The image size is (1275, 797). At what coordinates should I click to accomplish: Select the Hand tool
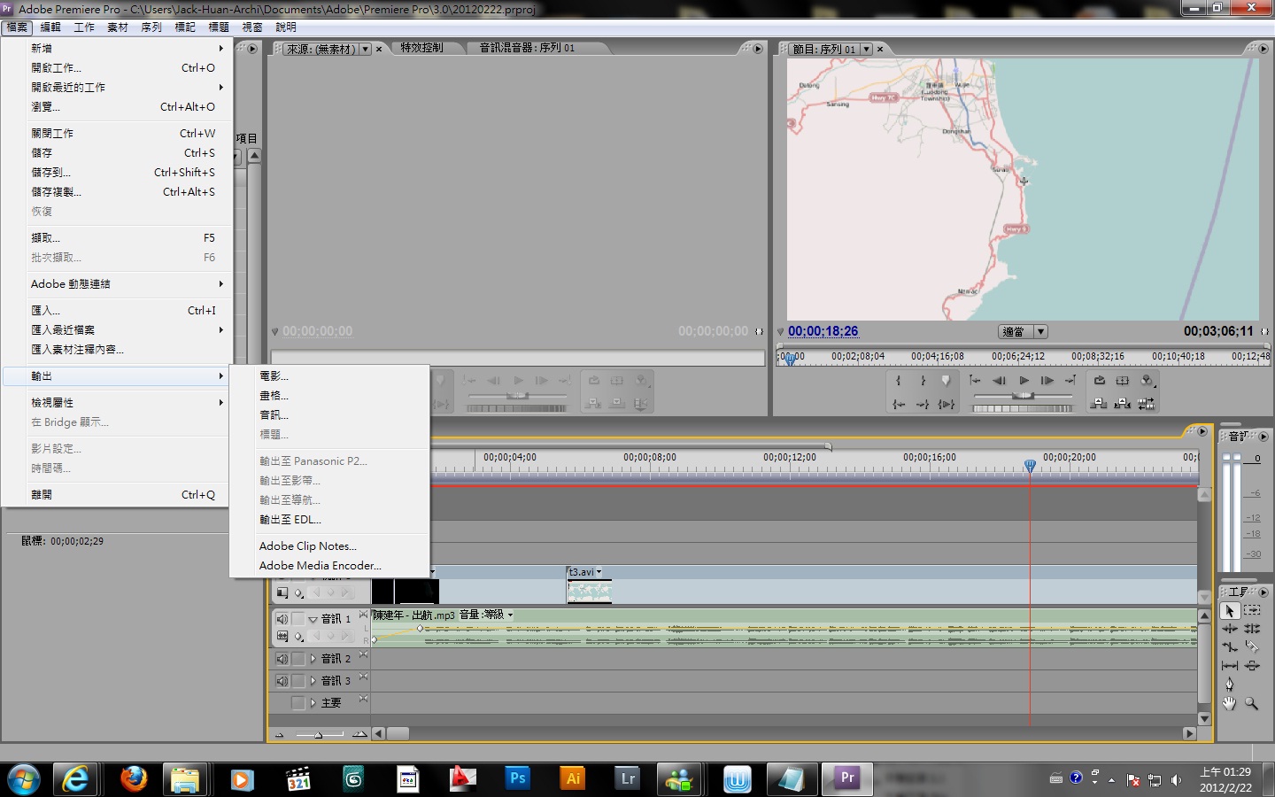(1230, 703)
